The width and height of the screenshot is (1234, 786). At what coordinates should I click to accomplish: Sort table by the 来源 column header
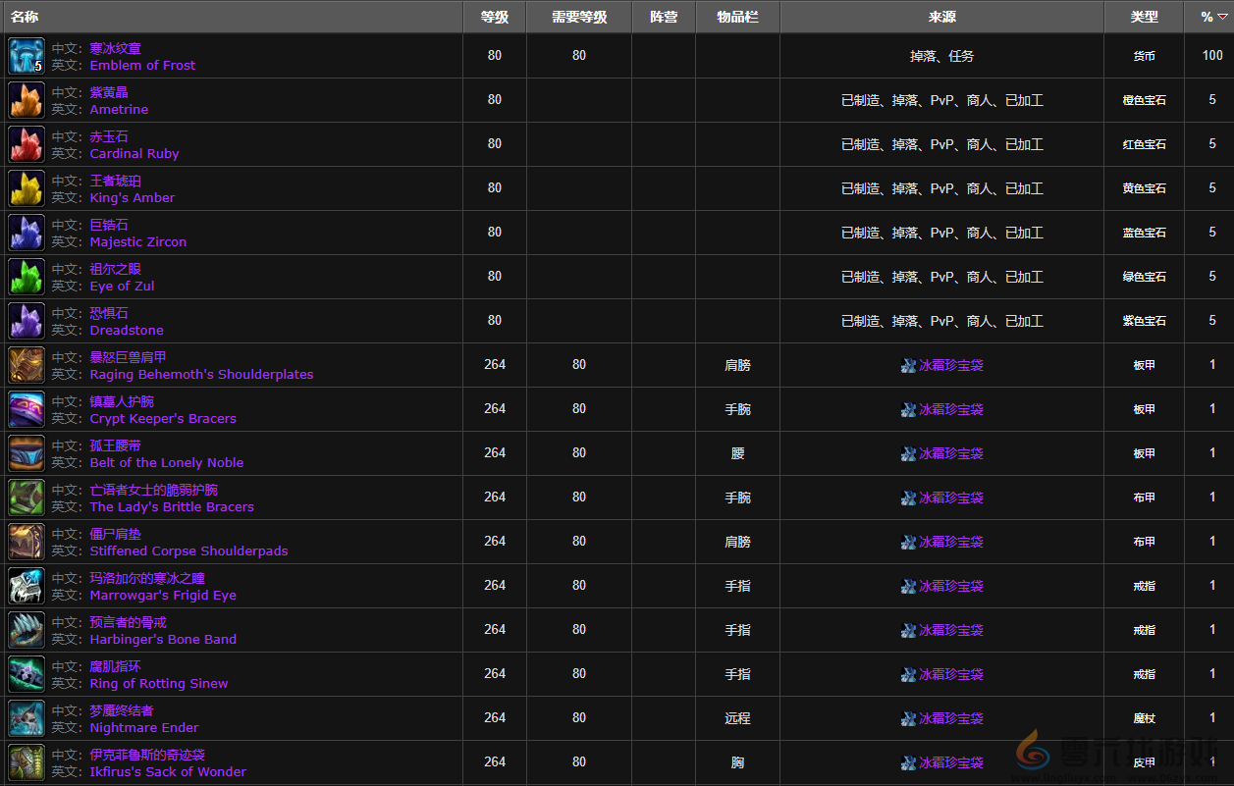click(941, 17)
